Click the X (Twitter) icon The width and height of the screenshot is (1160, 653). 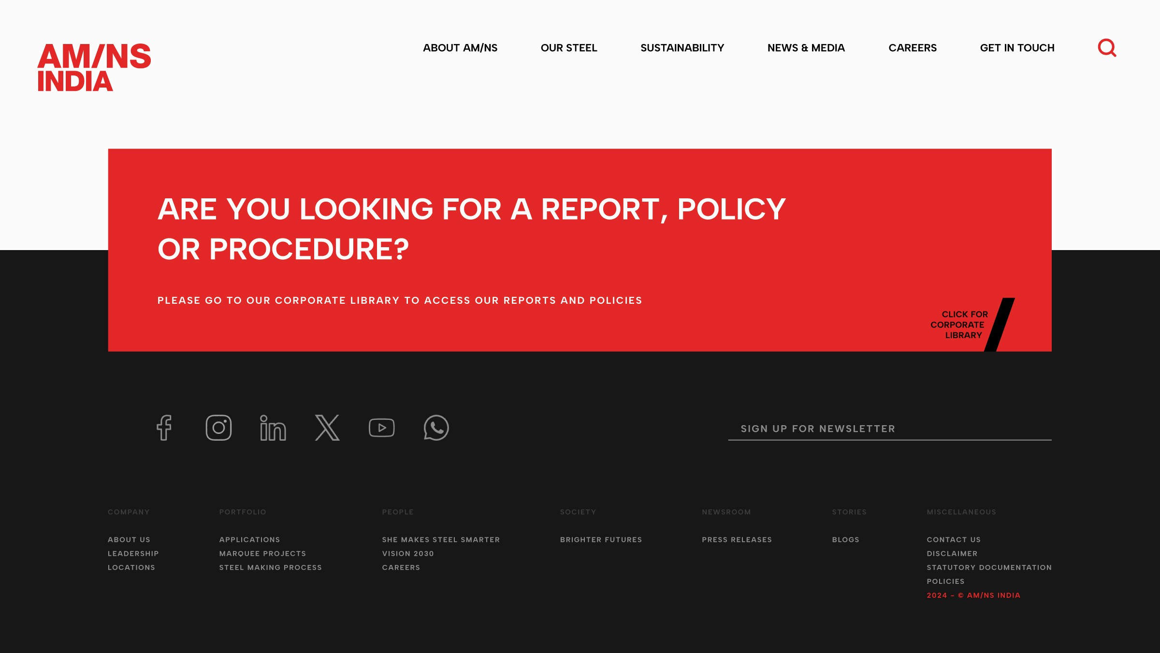(327, 428)
